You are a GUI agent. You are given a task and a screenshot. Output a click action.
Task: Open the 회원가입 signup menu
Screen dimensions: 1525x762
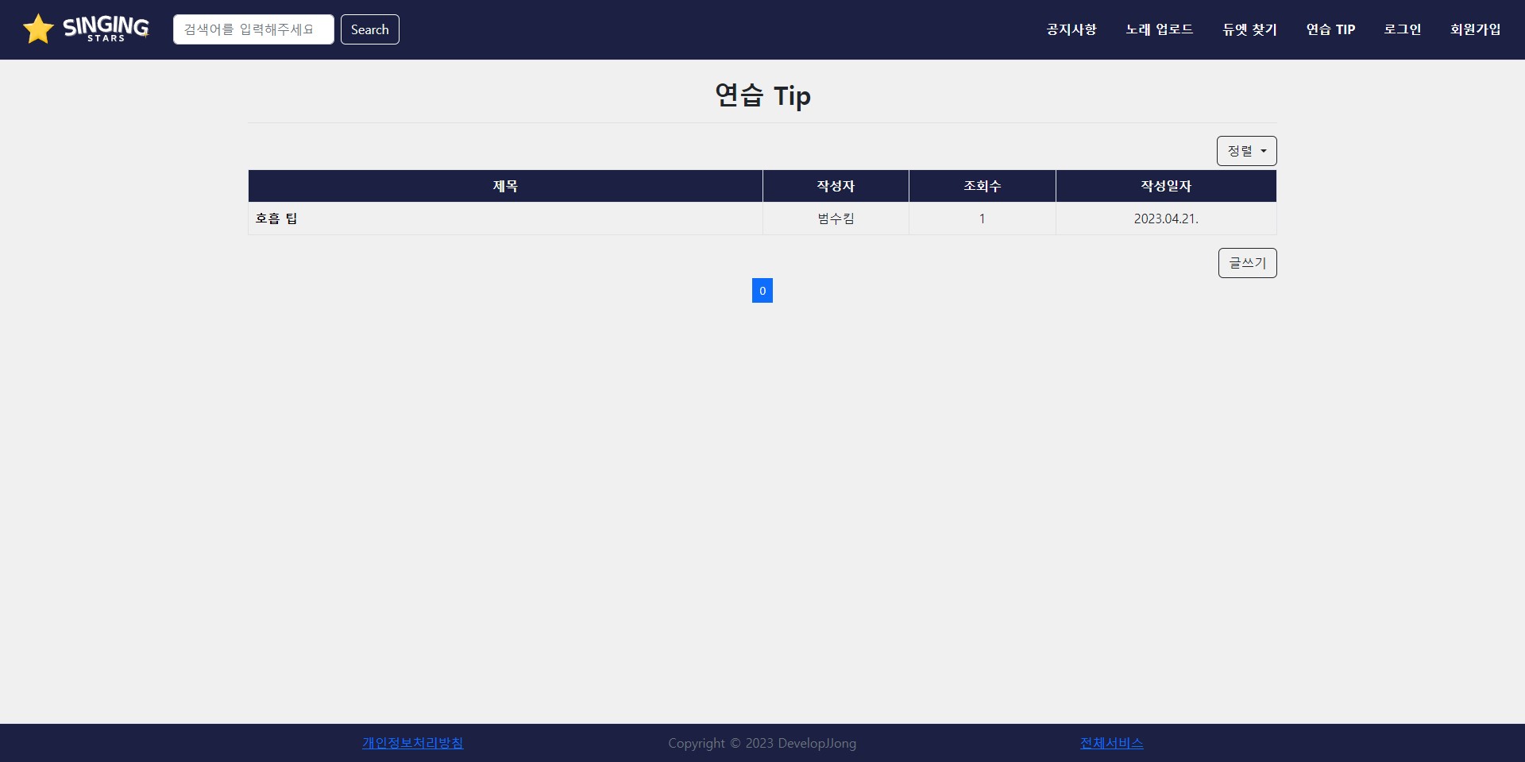pyautogui.click(x=1474, y=29)
